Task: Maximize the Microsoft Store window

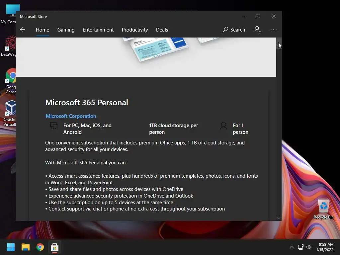Action: [x=258, y=16]
